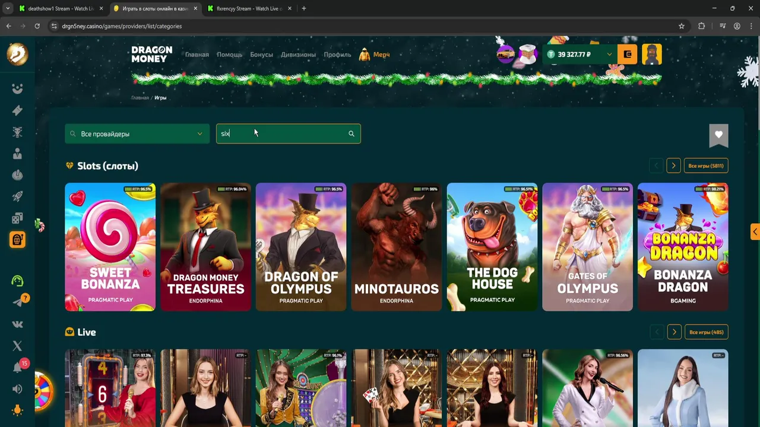Open the 'Все провайдеры' provider dropdown
This screenshot has height=427, width=760.
(137, 133)
